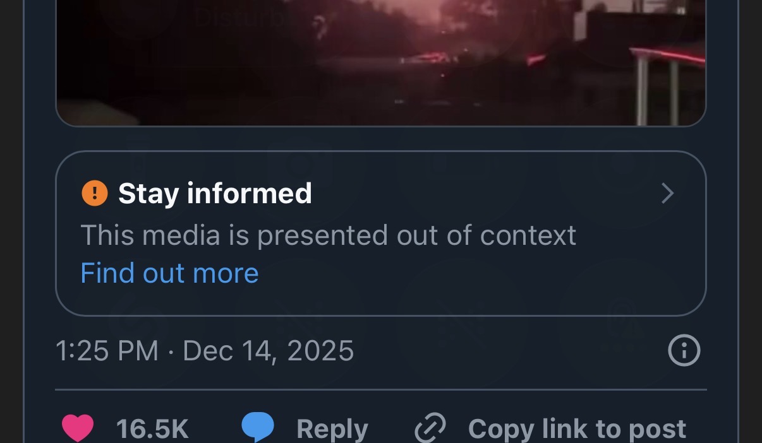Select the Stay informed heading
762x443 pixels.
tap(215, 193)
